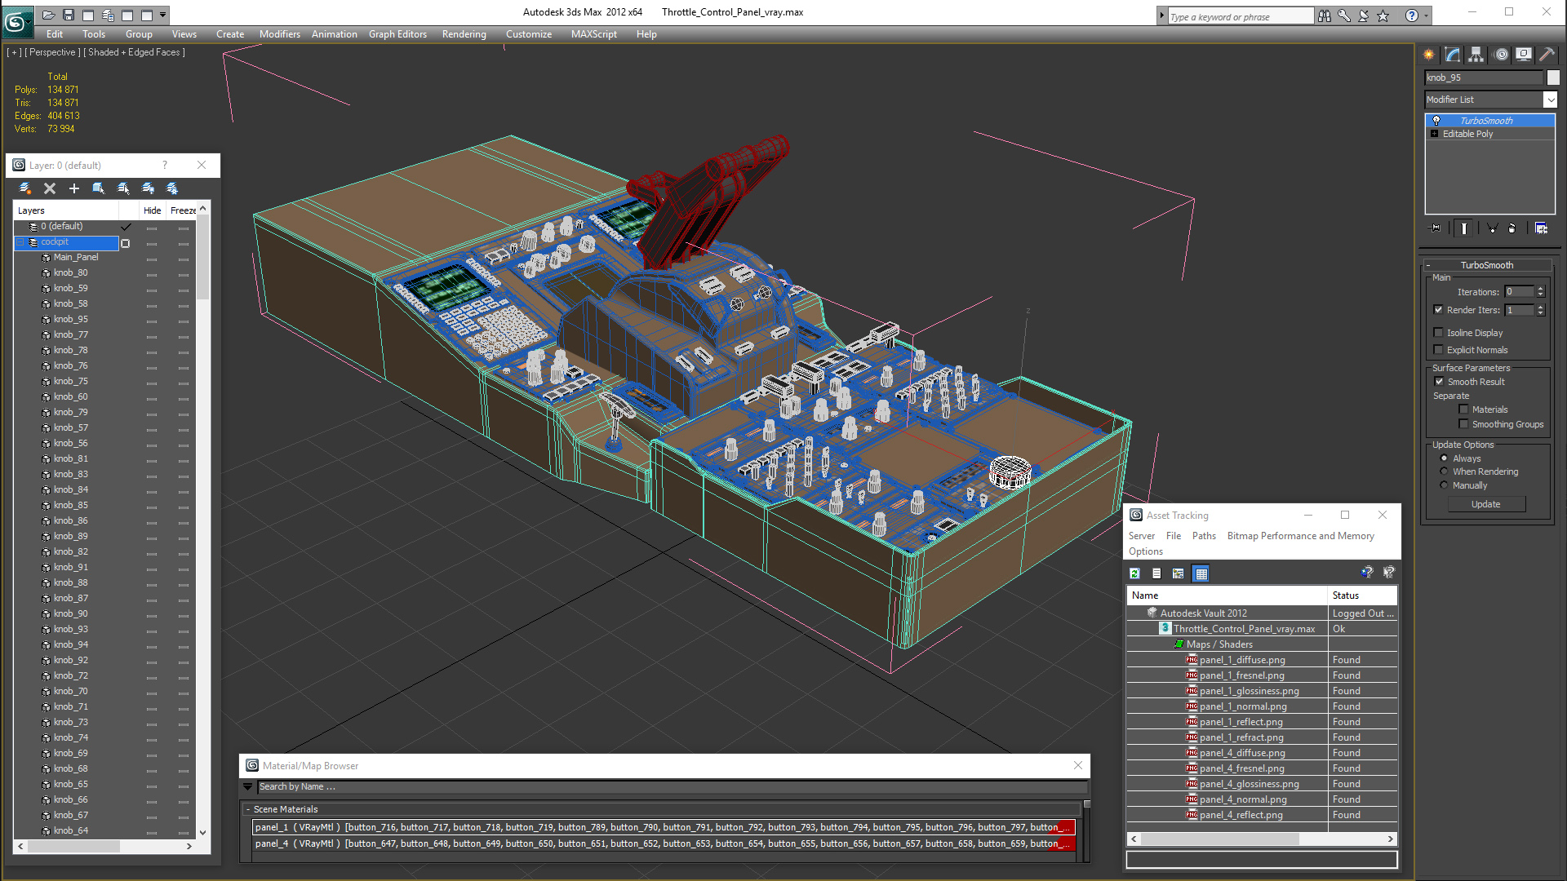Click the Subscription Center key icon

1344,15
